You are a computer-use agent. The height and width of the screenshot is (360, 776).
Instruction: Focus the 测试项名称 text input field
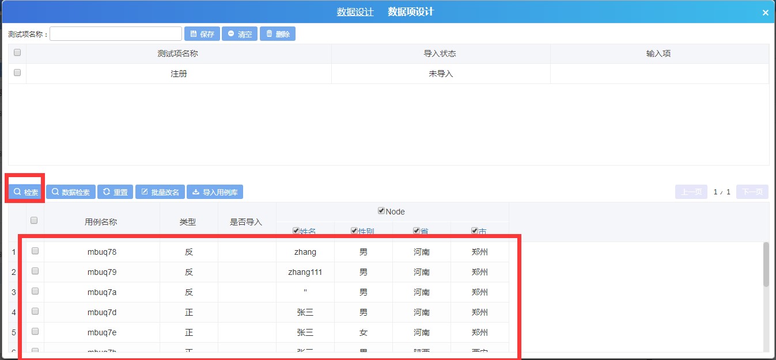tap(116, 34)
